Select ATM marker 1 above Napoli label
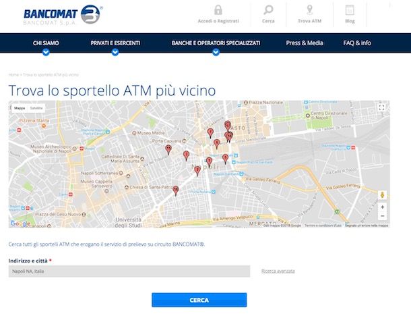The width and height of the screenshot is (411, 314). [x=209, y=162]
